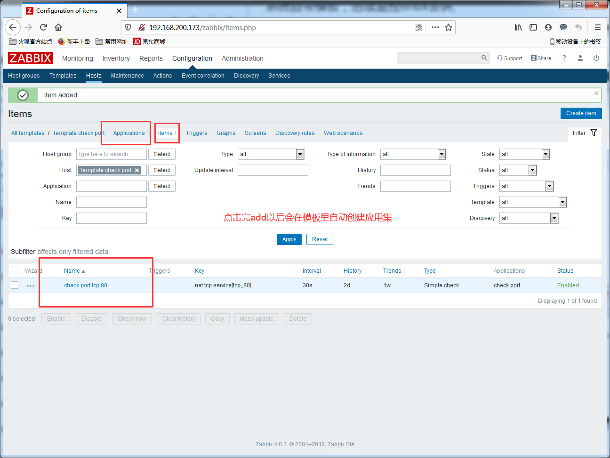610x458 pixels.
Task: Click tracking protection shield icon
Action: [128, 27]
